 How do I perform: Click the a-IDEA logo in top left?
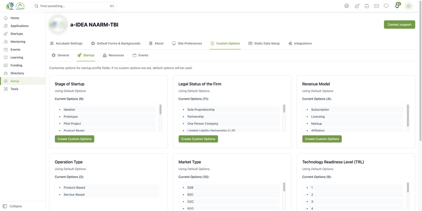(x=15, y=6)
